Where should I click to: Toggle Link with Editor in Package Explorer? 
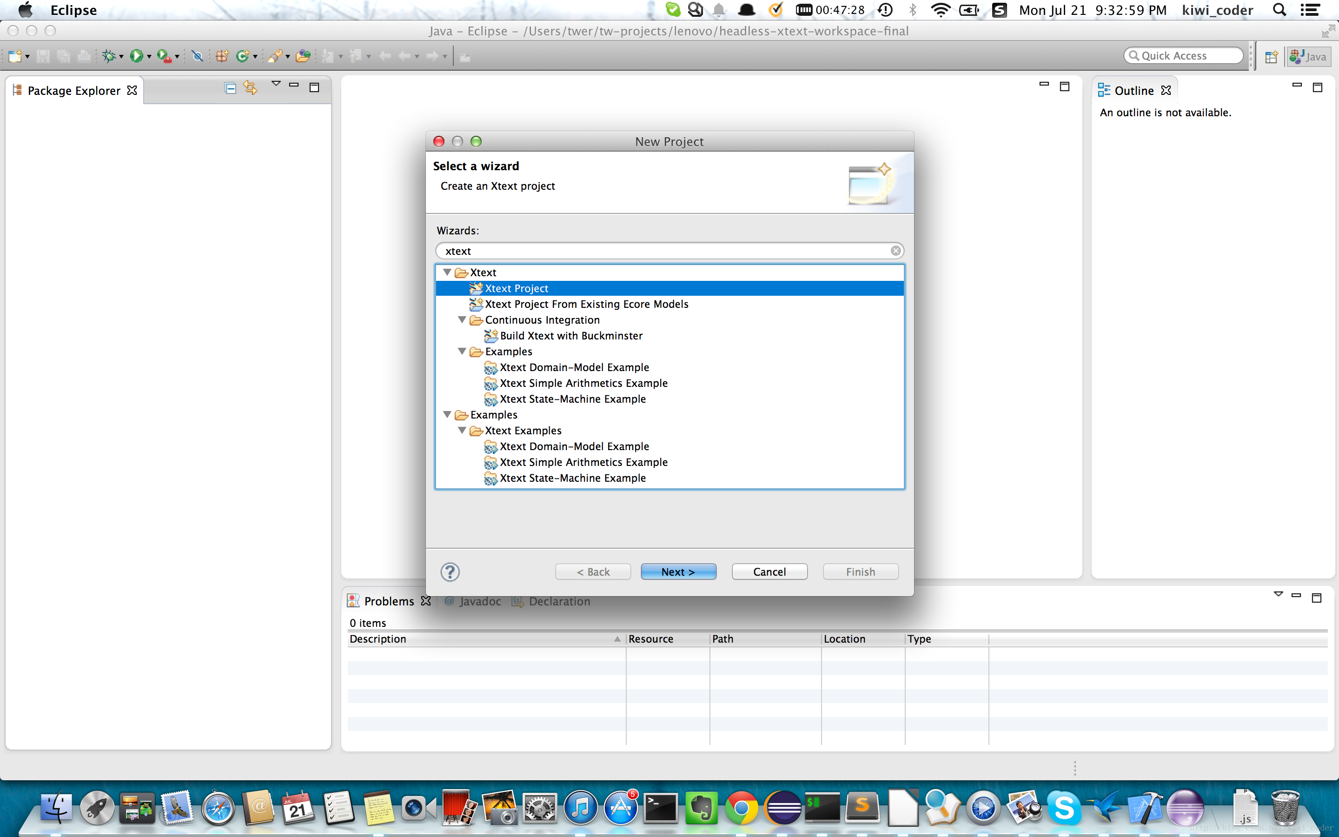(250, 87)
